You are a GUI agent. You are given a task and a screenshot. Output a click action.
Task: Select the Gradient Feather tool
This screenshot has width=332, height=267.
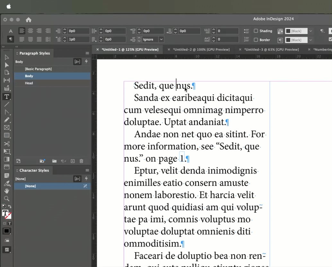6,167
